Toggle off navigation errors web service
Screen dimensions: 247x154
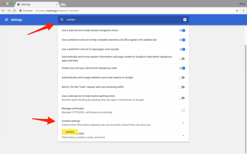click(x=182, y=30)
